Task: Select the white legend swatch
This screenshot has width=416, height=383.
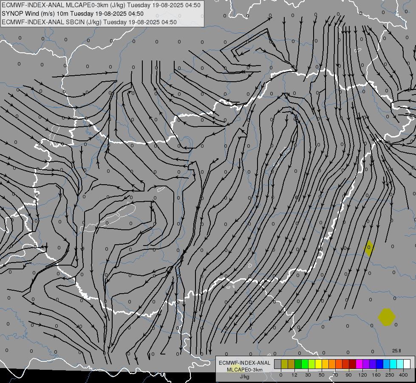Action: pyautogui.click(x=407, y=364)
